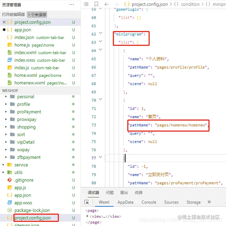Expand the zfbpayment folder
This screenshot has width=226, height=226.
point(6,157)
